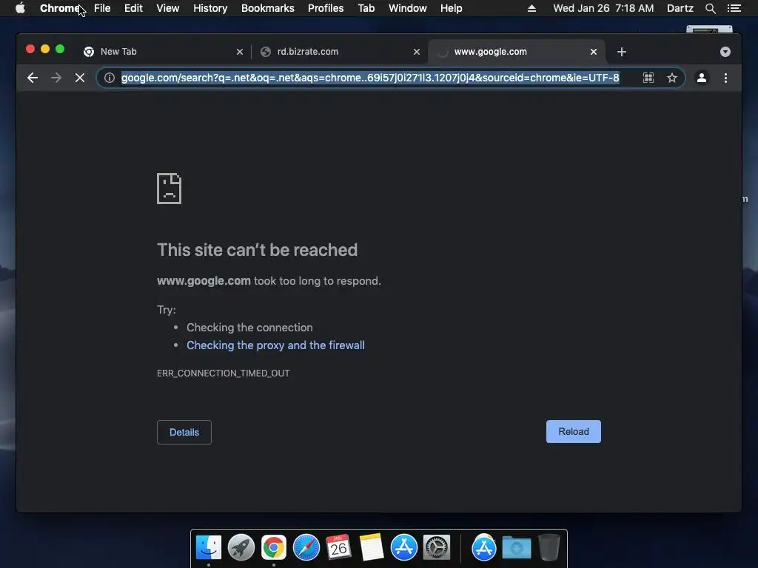Open Notification Center list icon
The height and width of the screenshot is (568, 758).
734,8
